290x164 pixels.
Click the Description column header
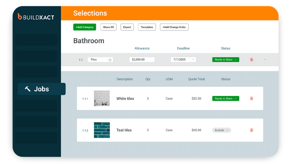pos(125,79)
